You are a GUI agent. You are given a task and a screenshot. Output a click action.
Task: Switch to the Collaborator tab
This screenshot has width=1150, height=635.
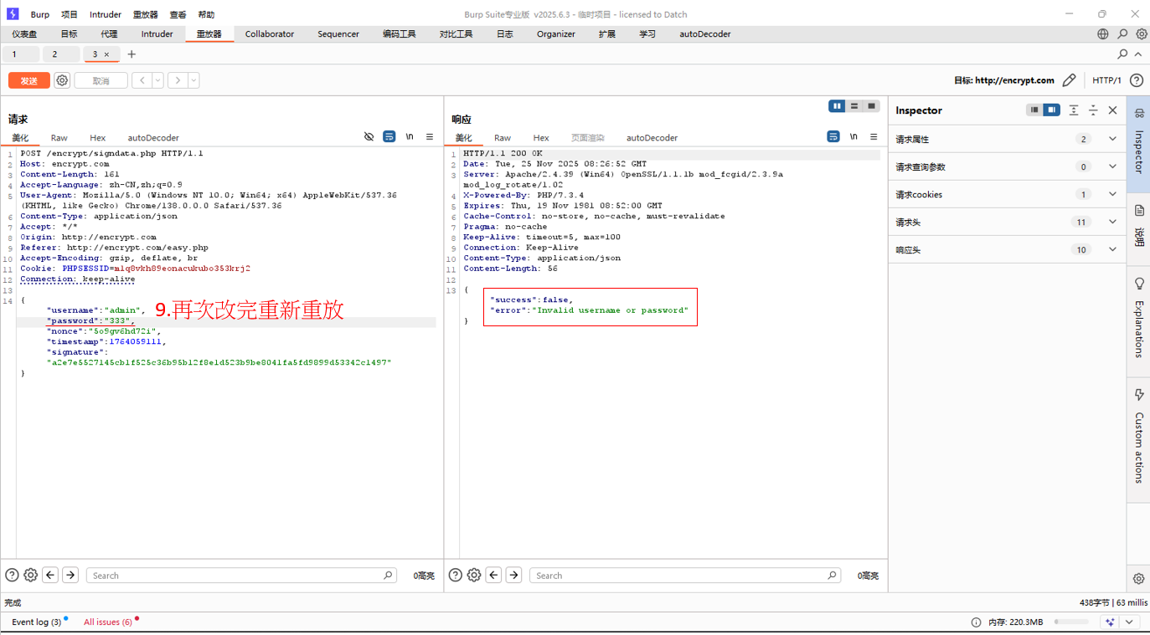coord(270,34)
